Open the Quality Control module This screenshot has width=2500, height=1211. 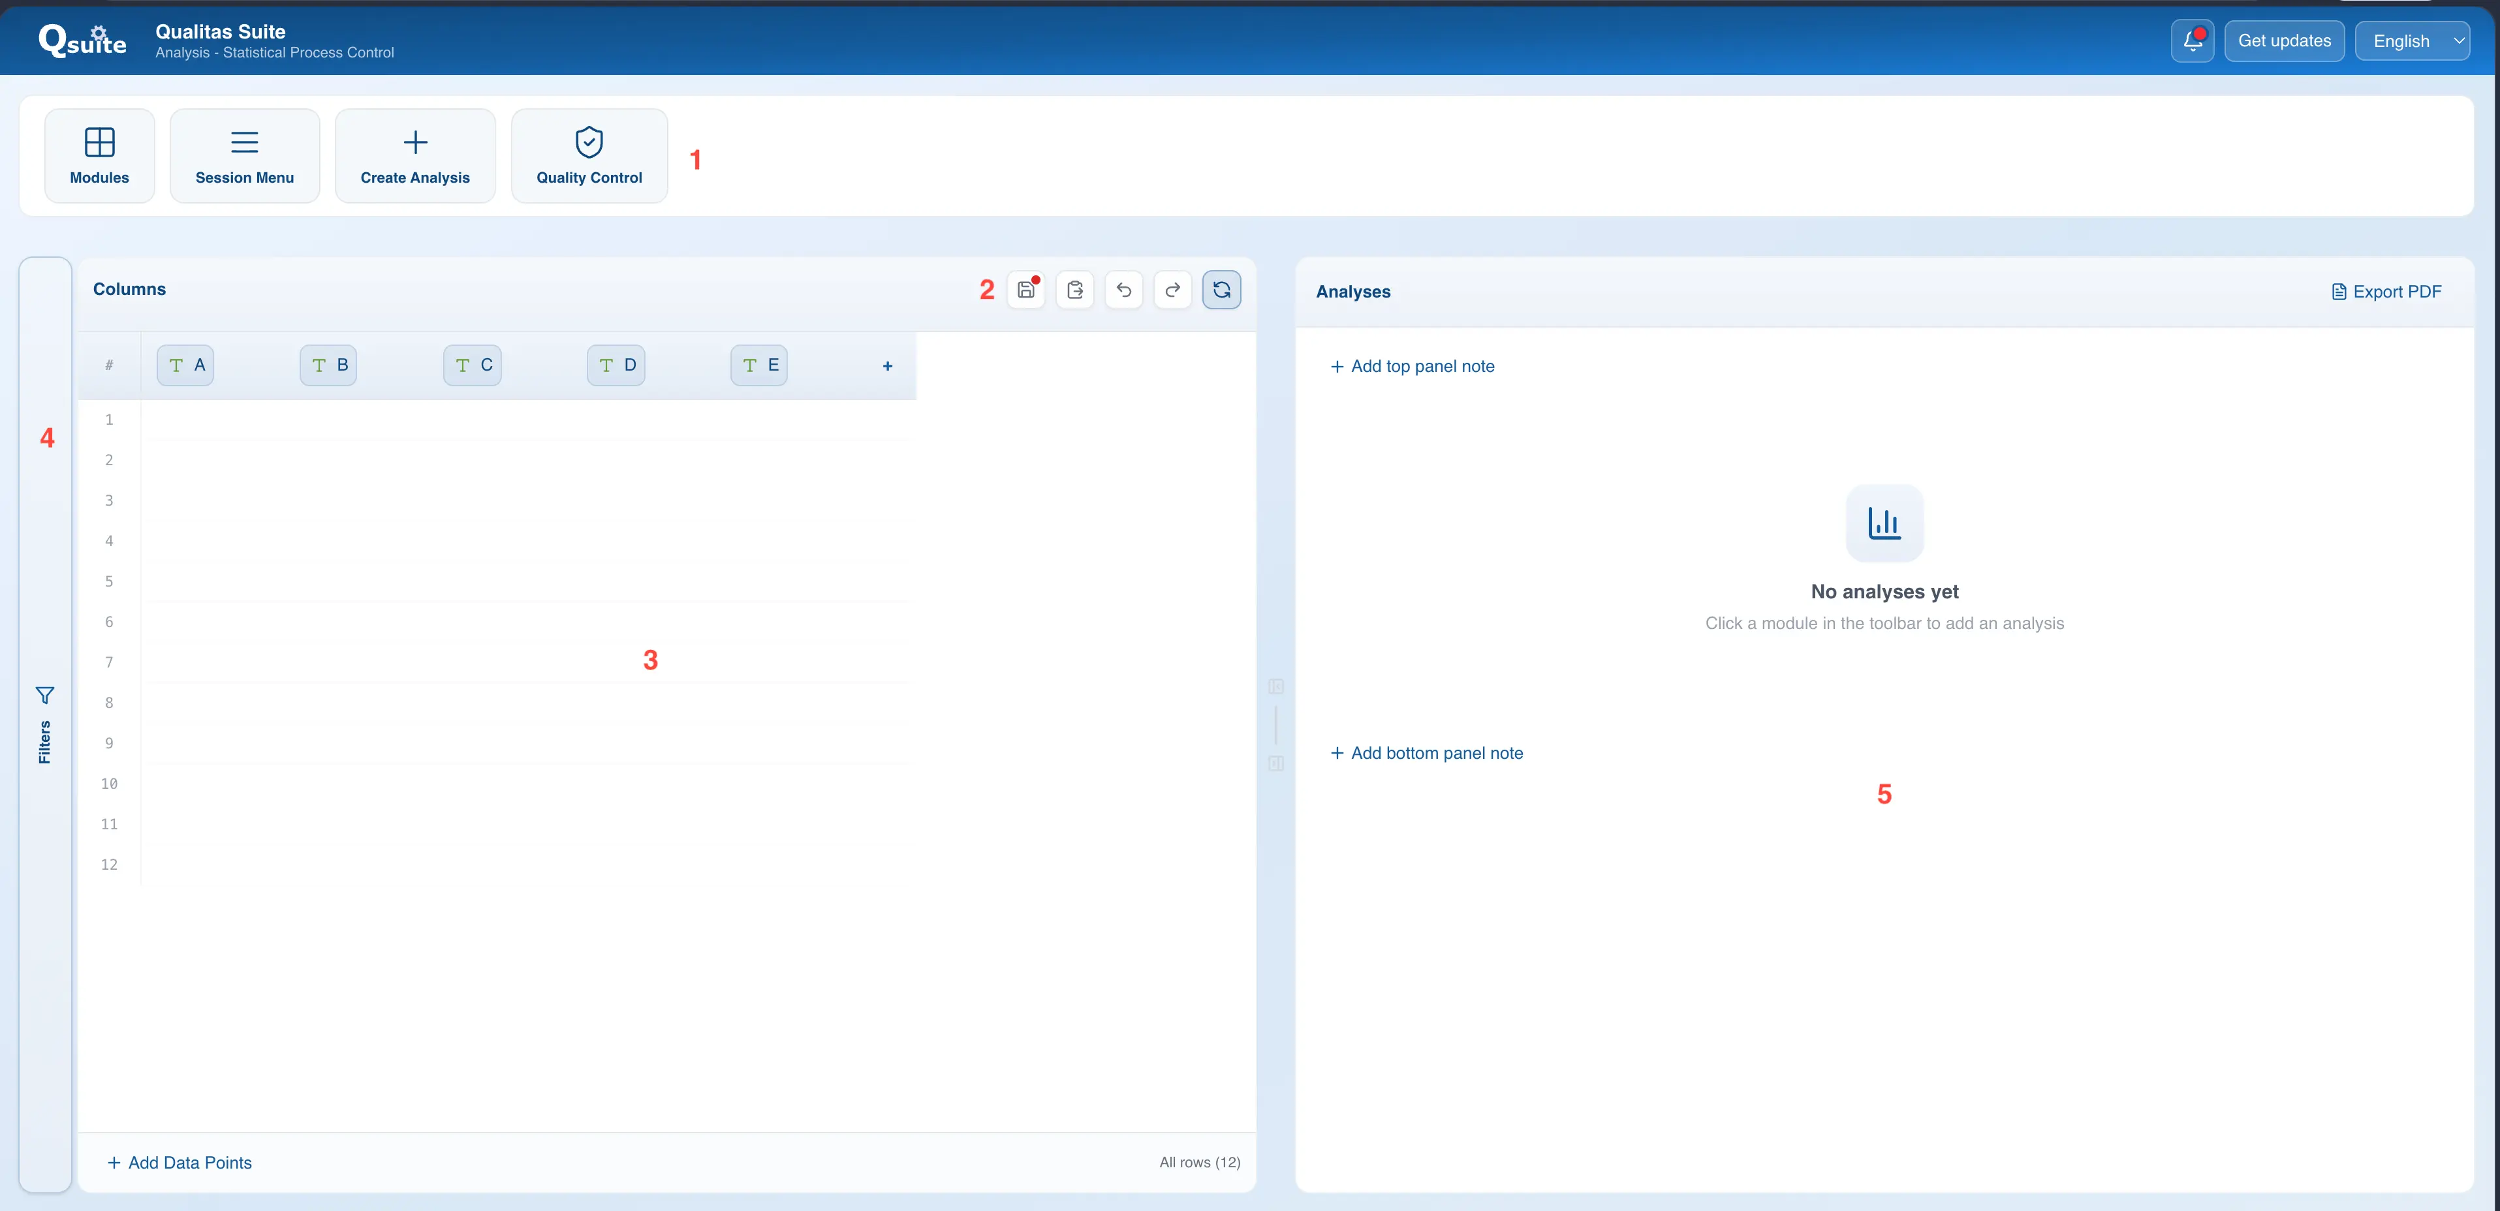(589, 155)
